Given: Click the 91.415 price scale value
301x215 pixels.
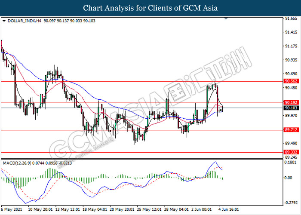Looking at the screenshot, I should tap(291, 32).
